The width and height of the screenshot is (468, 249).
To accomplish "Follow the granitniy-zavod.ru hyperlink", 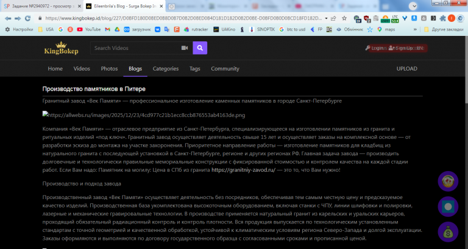I will [244, 170].
